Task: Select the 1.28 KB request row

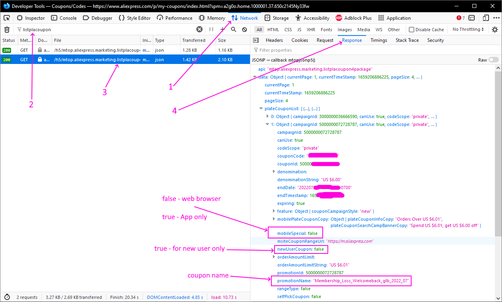Action: point(124,50)
